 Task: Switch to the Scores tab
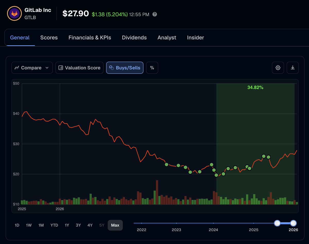pos(49,38)
